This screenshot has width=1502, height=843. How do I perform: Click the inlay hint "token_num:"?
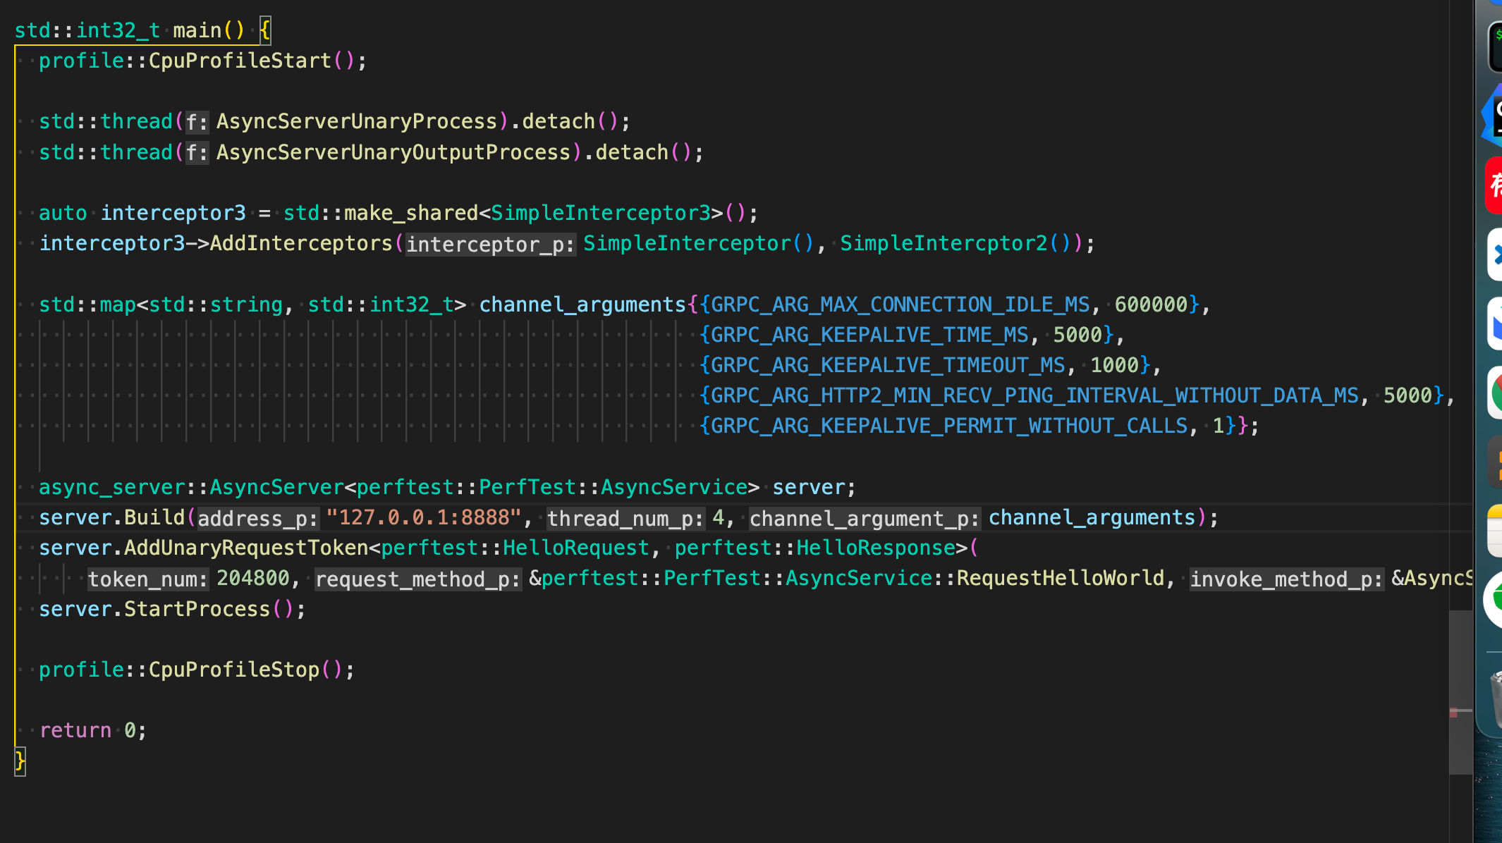pos(147,579)
